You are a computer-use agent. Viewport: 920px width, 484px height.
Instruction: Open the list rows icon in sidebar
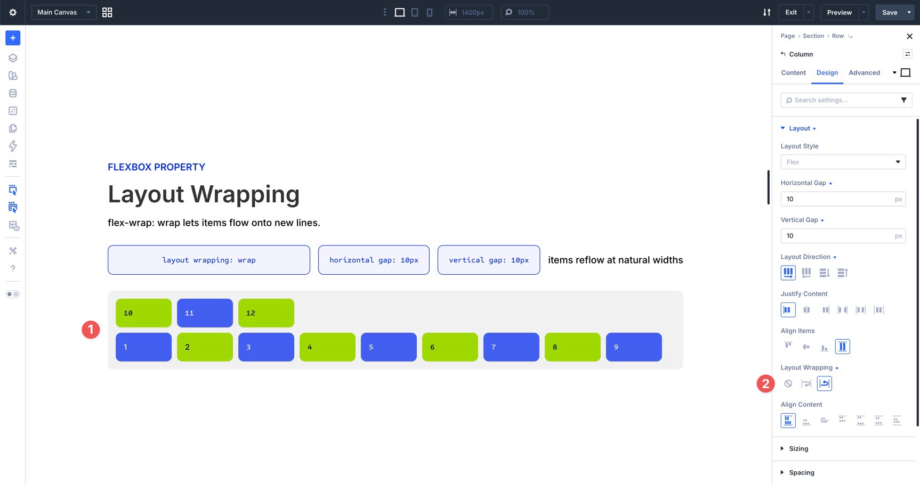(13, 163)
